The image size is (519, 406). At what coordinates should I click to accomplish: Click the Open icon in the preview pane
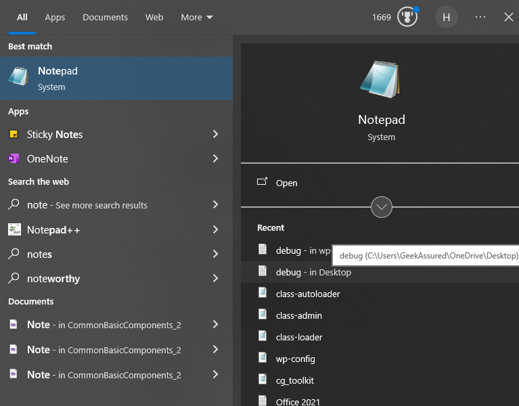pyautogui.click(x=262, y=181)
